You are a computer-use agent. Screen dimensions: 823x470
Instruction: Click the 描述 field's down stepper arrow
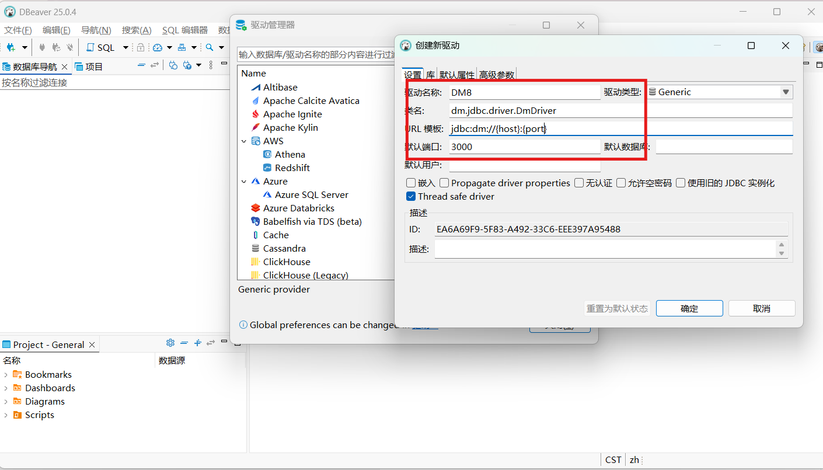click(782, 253)
